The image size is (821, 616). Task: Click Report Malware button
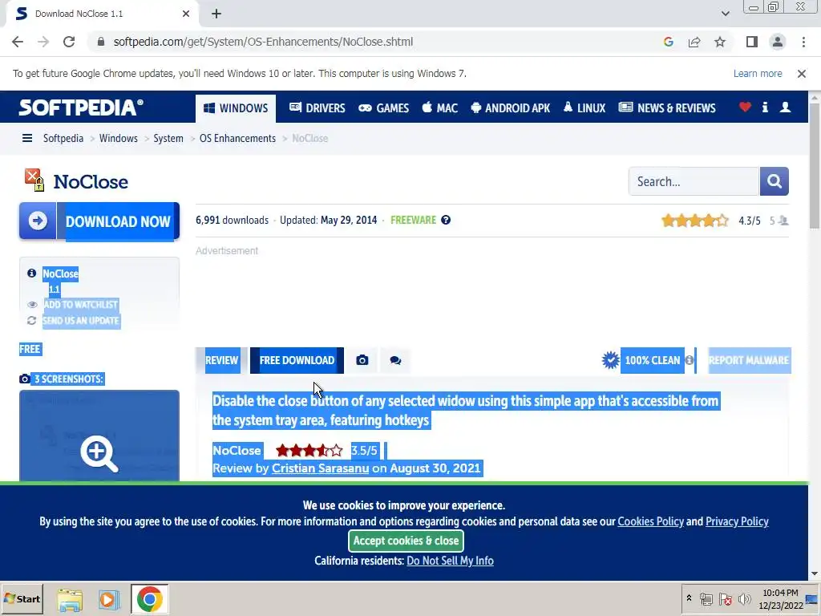coord(749,360)
